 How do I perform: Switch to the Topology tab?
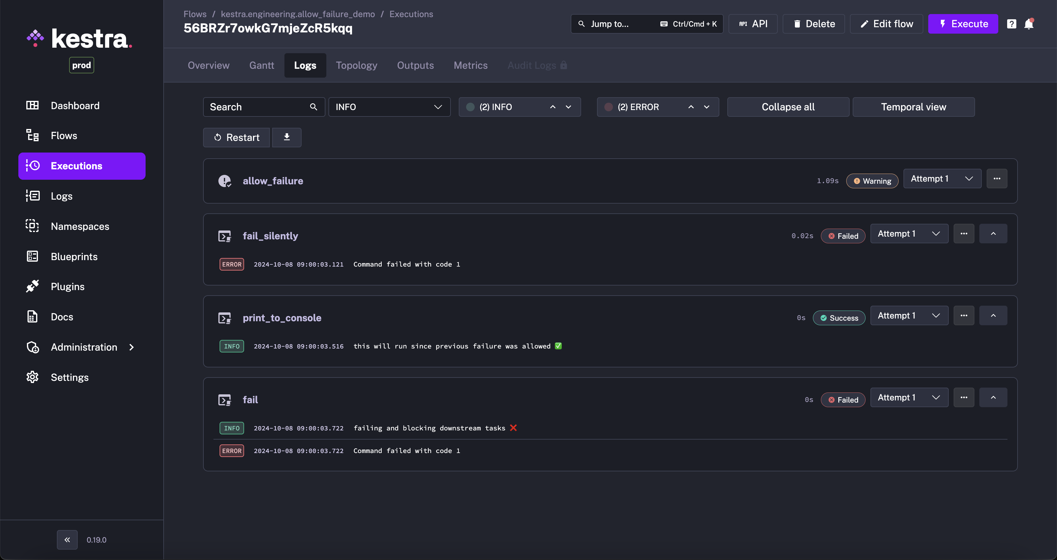tap(356, 65)
